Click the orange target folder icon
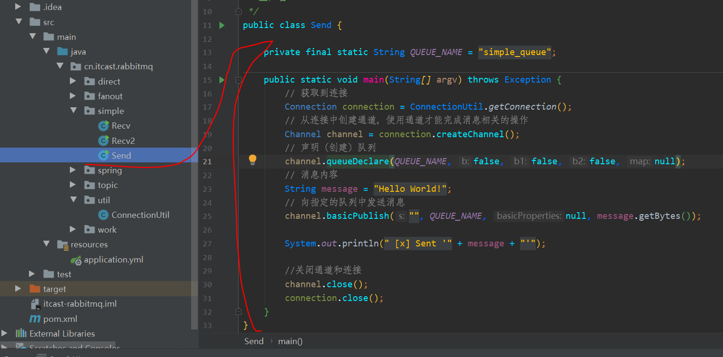This screenshot has width=723, height=357. click(35, 289)
